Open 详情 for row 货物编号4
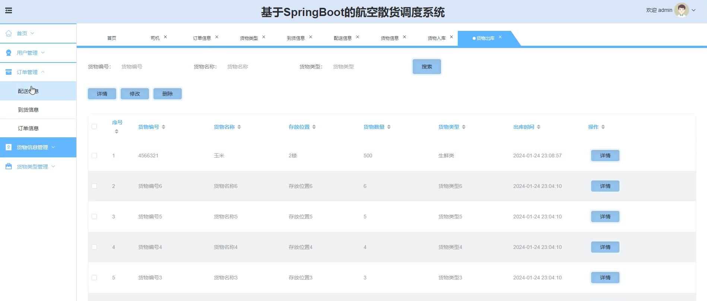The height and width of the screenshot is (301, 707). point(605,247)
